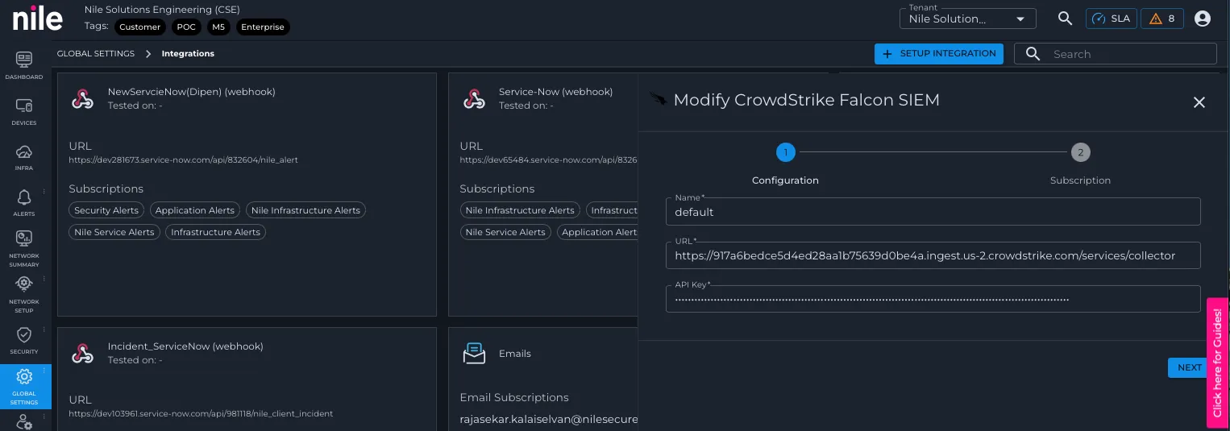Screen dimensions: 1230x431
Task: Click Nile Infrastructure Alerts chip in NewServcieNow card
Action: 305,210
